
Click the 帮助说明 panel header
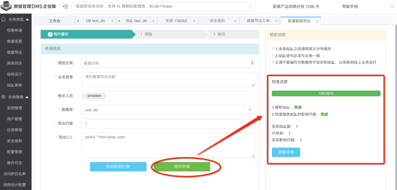click(x=326, y=35)
